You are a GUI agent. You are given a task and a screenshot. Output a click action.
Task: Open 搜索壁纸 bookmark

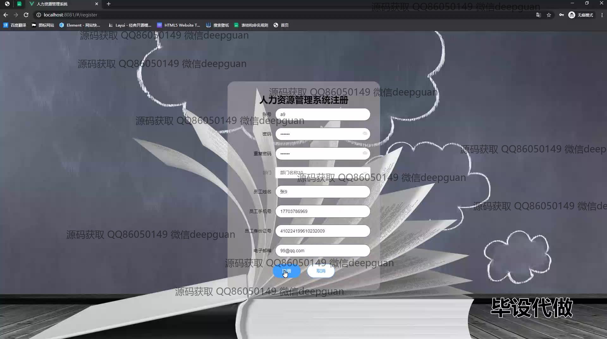pos(218,25)
